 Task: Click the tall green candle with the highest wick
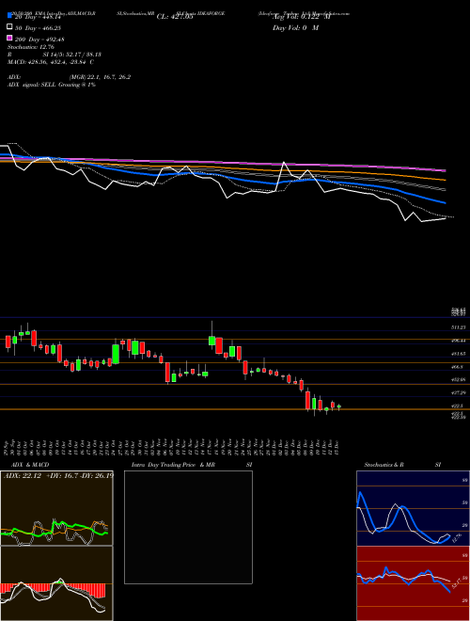212,341
